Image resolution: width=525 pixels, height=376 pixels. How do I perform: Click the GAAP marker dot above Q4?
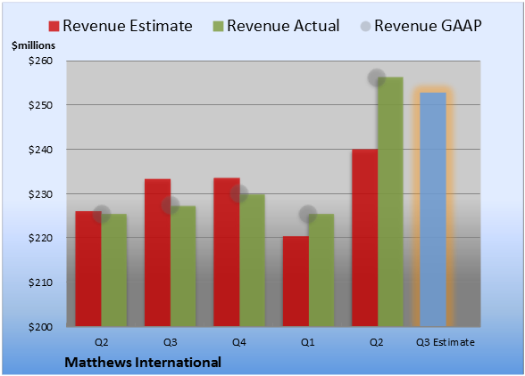(x=239, y=193)
